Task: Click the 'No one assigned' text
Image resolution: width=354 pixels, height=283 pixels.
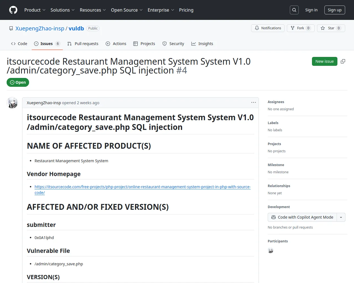Action: (281, 109)
